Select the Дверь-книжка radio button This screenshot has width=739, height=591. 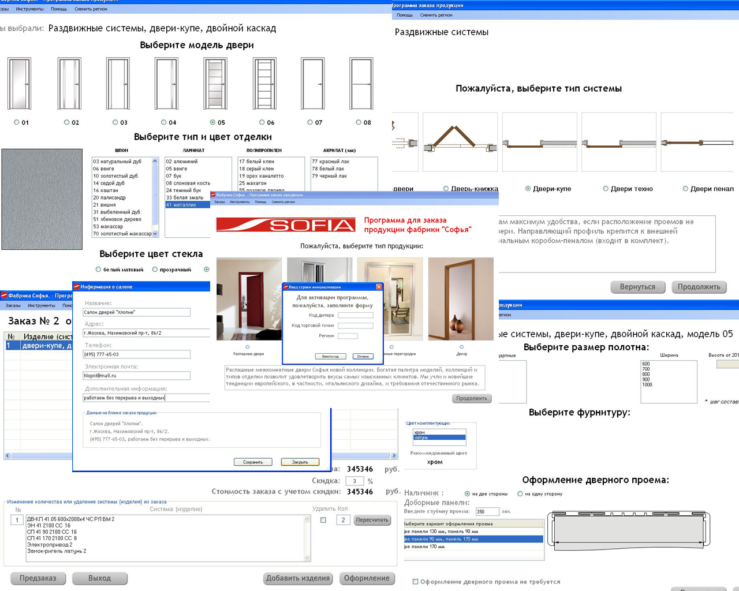446,189
